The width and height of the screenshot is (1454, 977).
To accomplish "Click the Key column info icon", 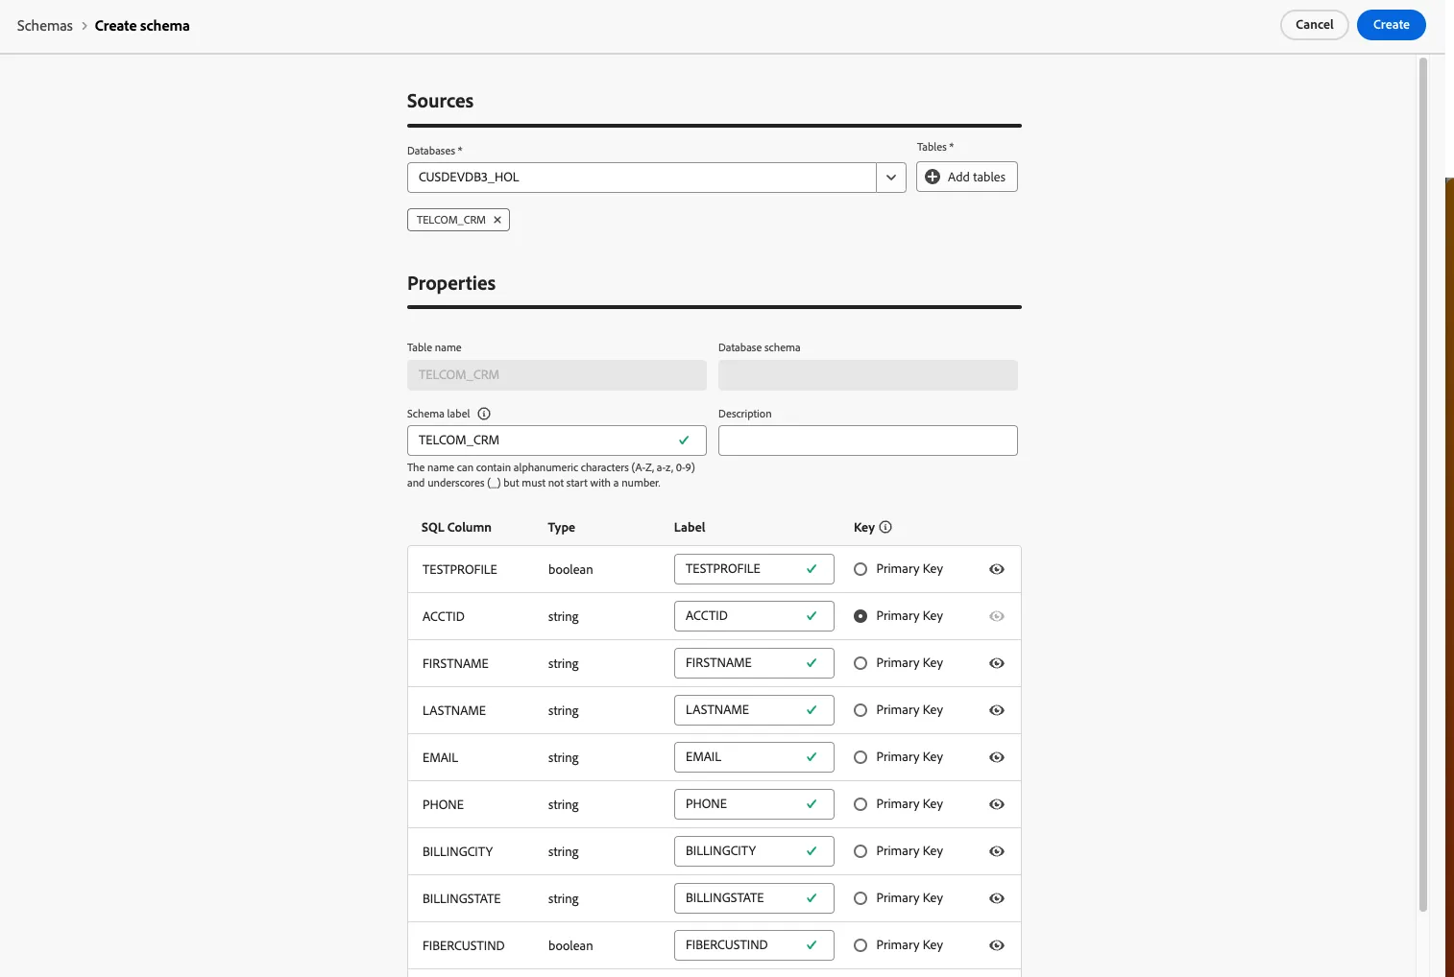I will (885, 527).
